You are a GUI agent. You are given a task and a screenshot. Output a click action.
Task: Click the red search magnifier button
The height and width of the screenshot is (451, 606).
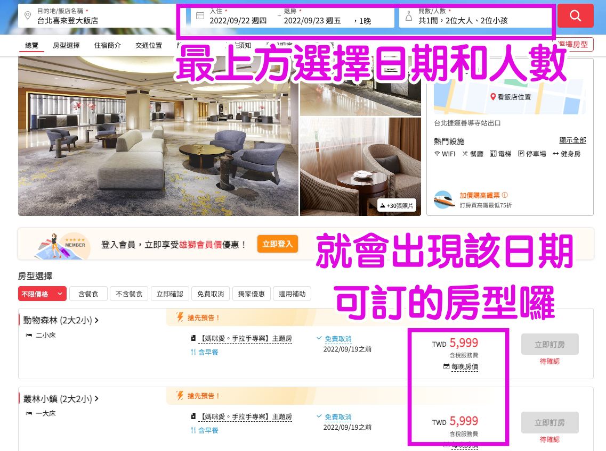575,16
